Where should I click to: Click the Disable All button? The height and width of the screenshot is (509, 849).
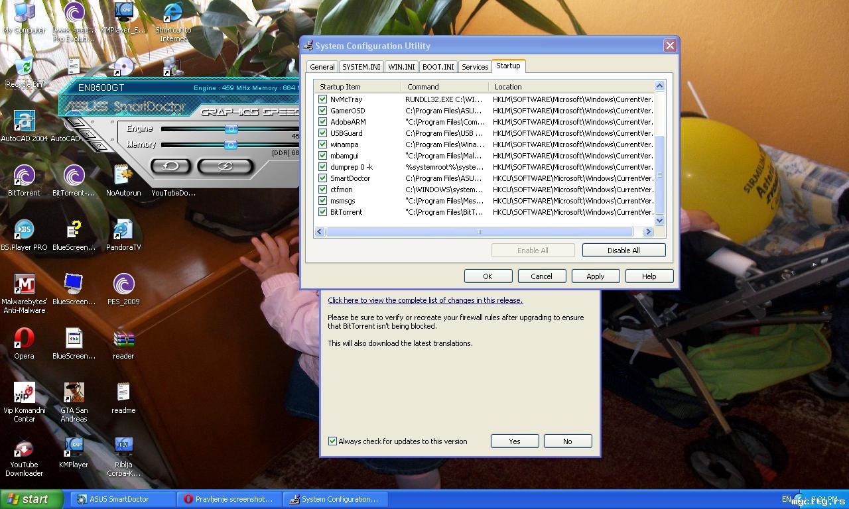pos(623,251)
